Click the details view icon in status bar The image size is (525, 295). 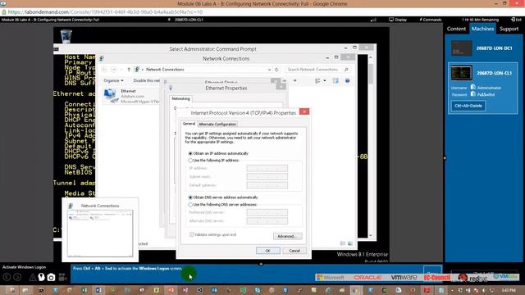[343, 243]
